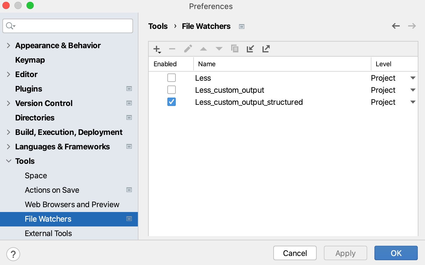Open External Tools settings

48,233
